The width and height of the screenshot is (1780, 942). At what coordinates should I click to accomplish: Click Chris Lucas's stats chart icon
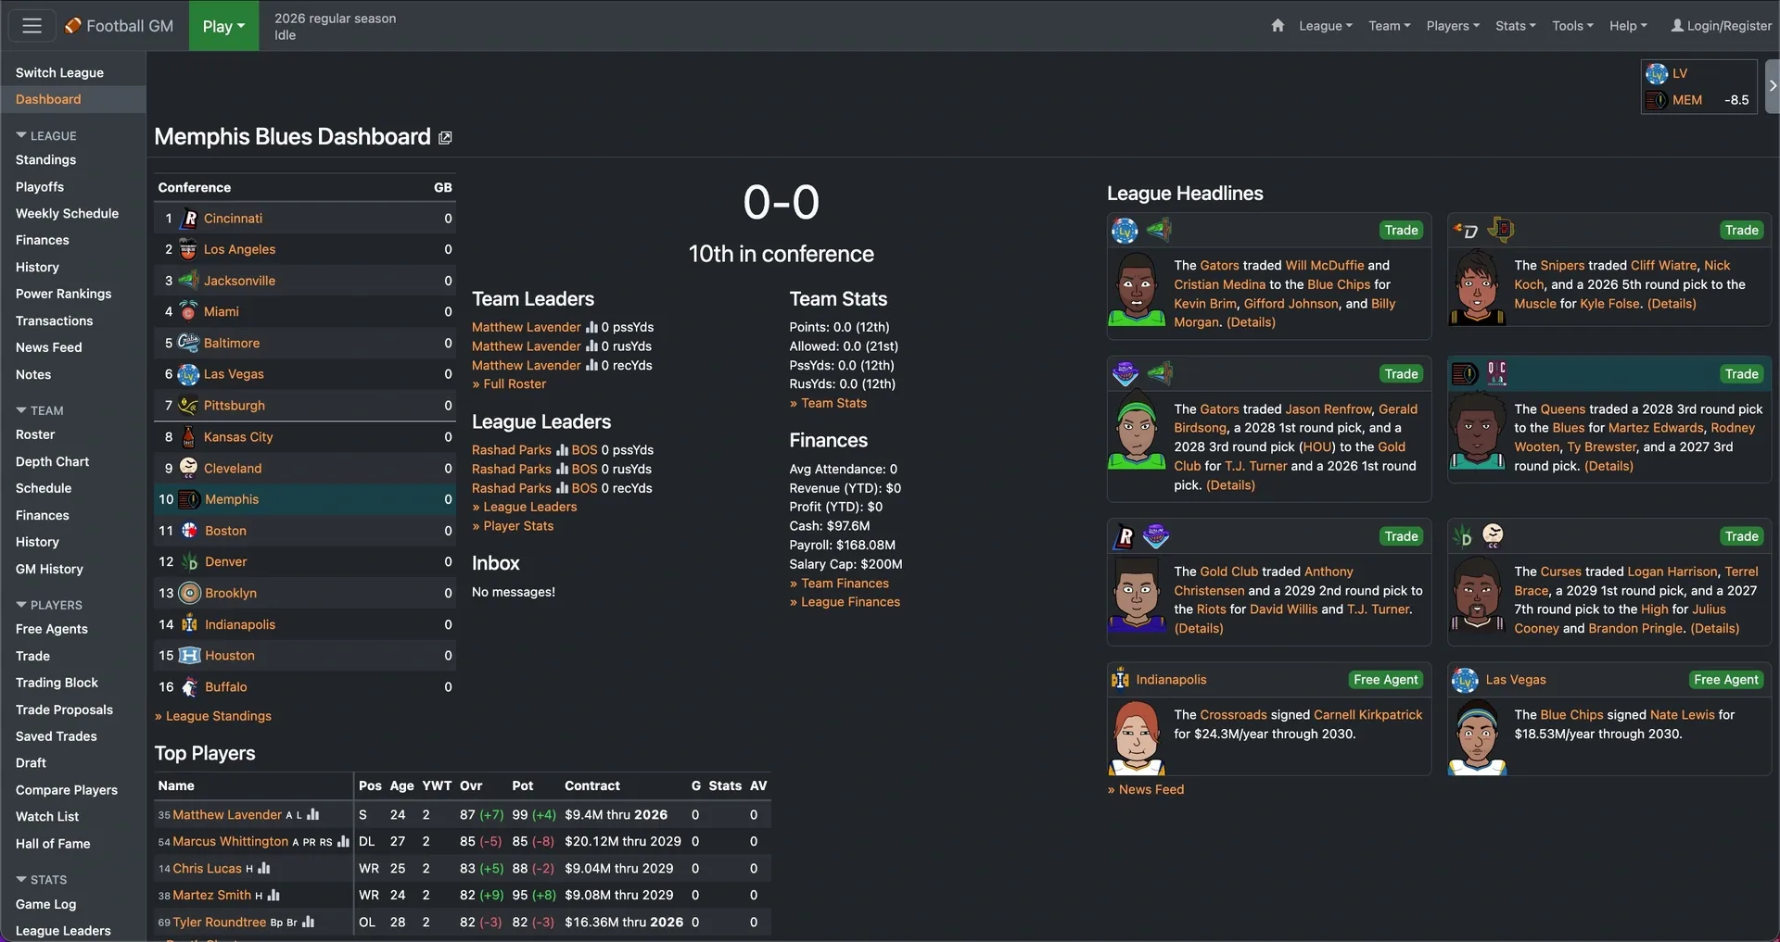(x=264, y=869)
